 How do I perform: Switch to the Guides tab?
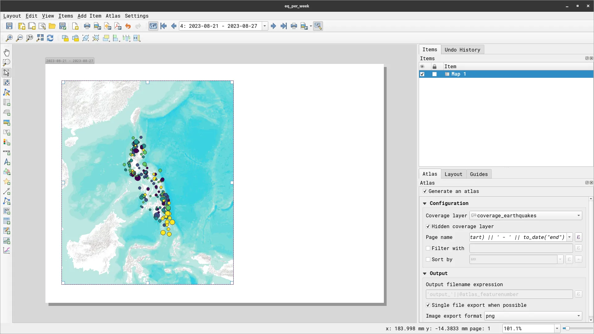click(x=478, y=174)
